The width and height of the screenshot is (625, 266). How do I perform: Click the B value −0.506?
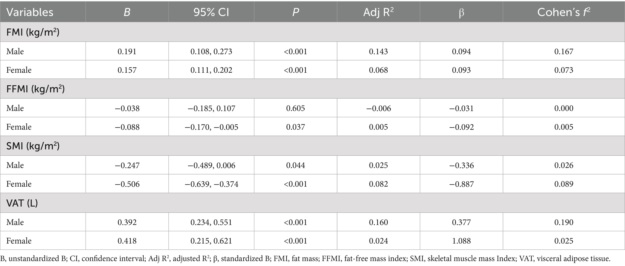(x=127, y=184)
